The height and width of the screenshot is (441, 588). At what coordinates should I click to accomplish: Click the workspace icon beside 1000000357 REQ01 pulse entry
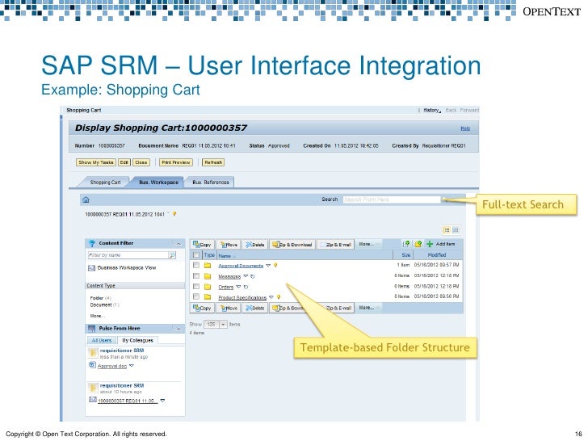[93, 400]
